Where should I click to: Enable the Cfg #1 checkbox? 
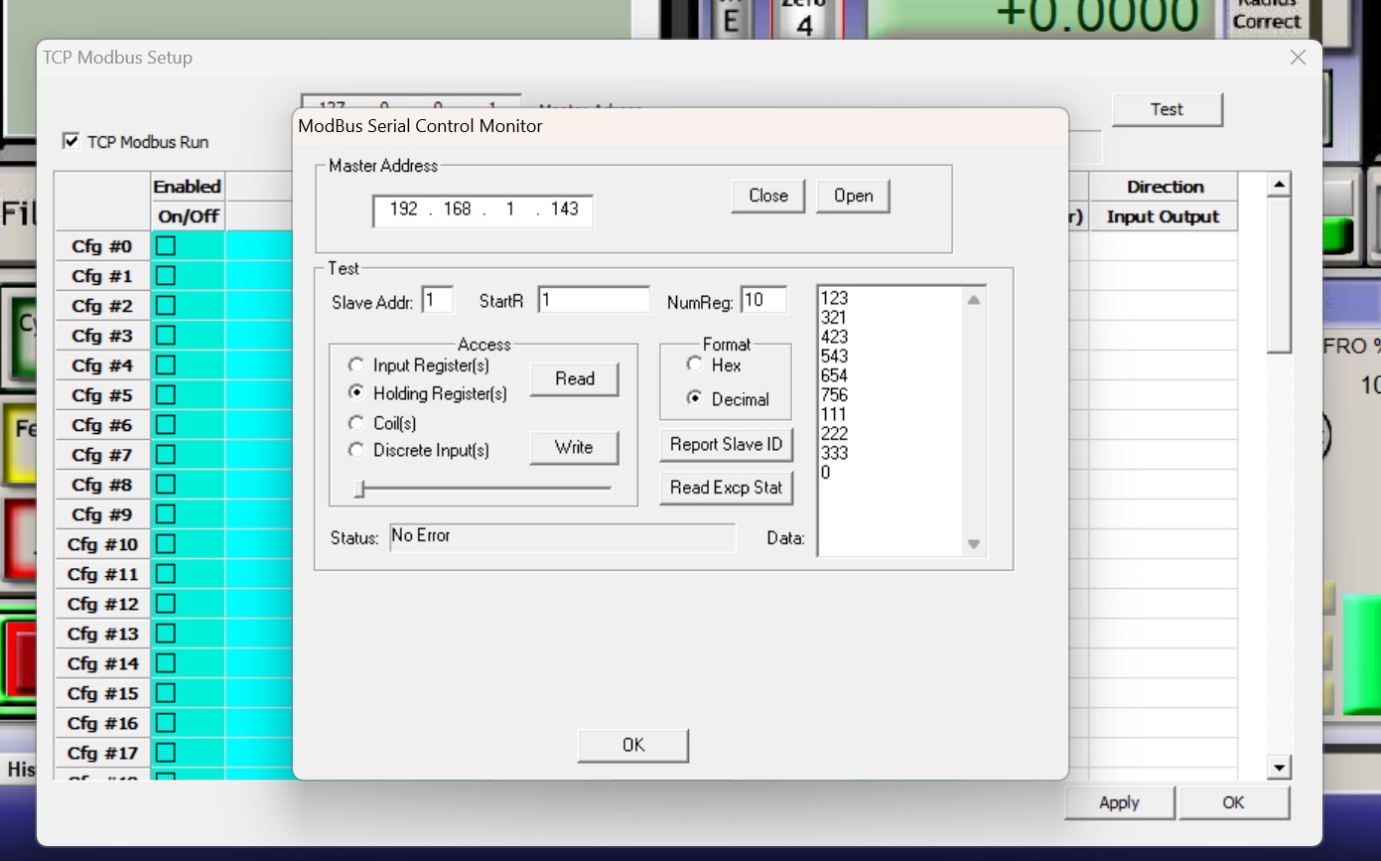(x=166, y=276)
